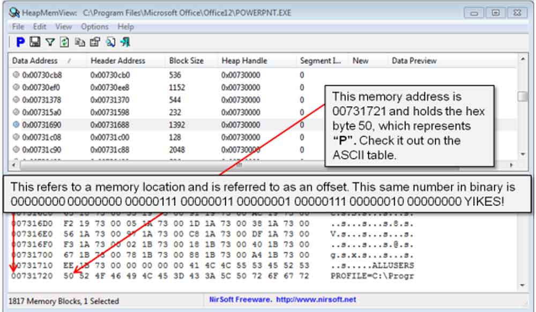Click the find magnifier icon
This screenshot has width=536, height=312.
pyautogui.click(x=110, y=42)
